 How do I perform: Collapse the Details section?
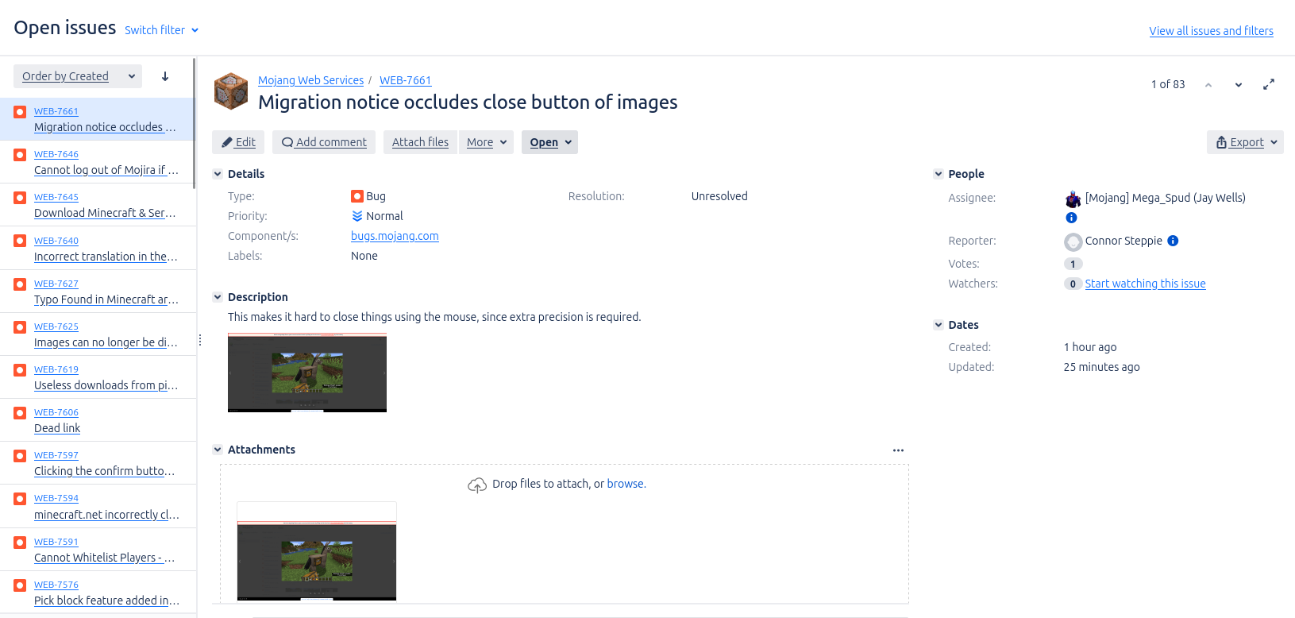click(218, 174)
